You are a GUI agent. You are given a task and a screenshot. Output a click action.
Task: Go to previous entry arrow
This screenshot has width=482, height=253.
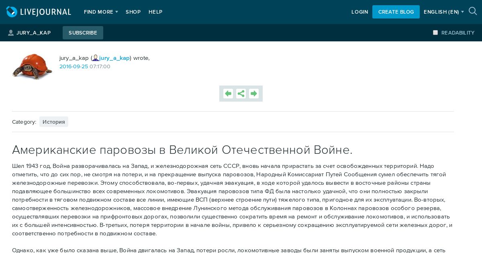pos(228,94)
